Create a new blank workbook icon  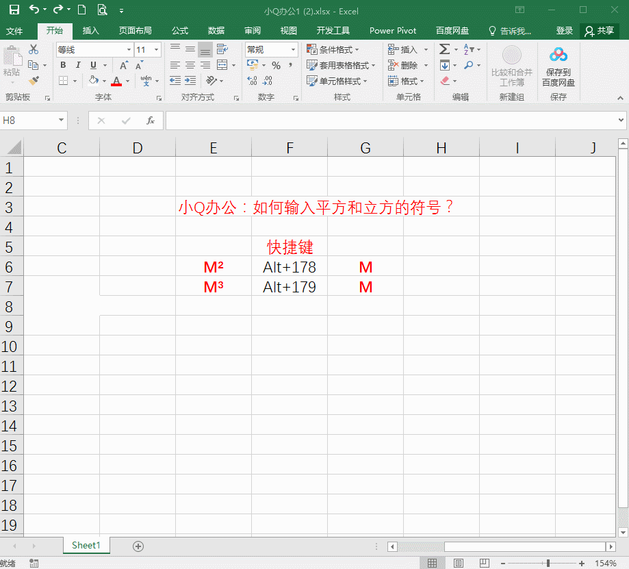82,10
